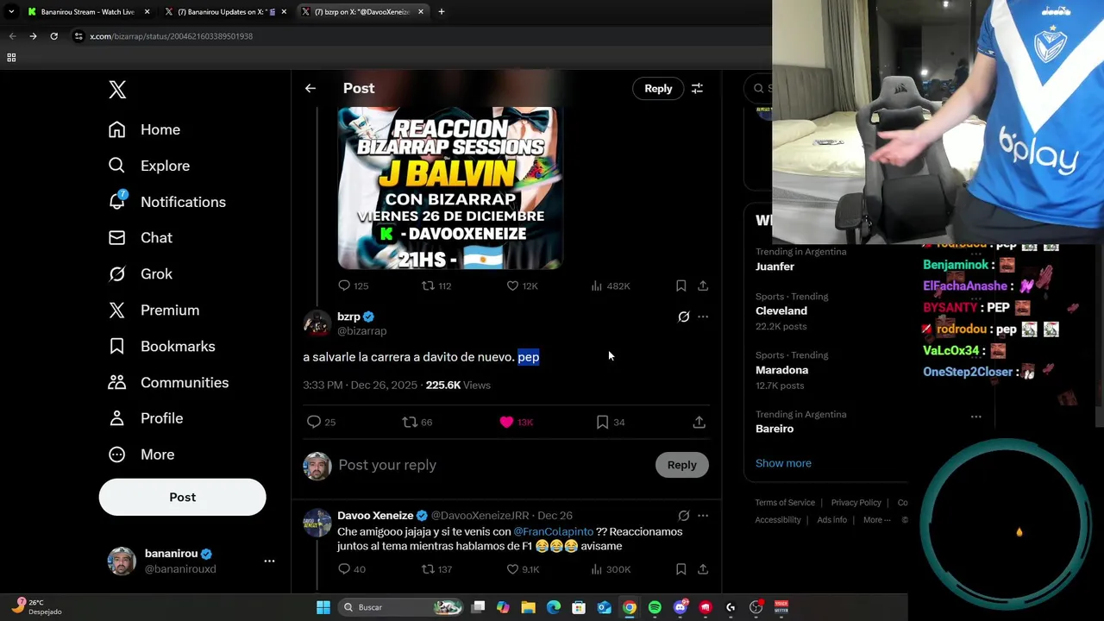Open Grok in sidebar
1104x621 pixels.
140,273
